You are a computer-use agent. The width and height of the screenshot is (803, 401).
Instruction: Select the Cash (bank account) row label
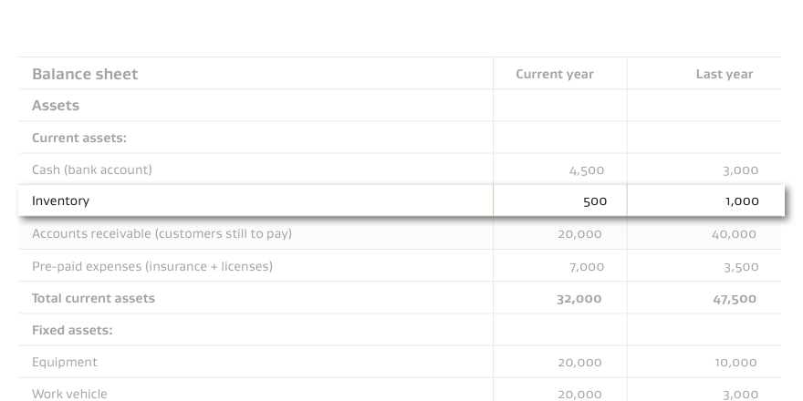[91, 170]
